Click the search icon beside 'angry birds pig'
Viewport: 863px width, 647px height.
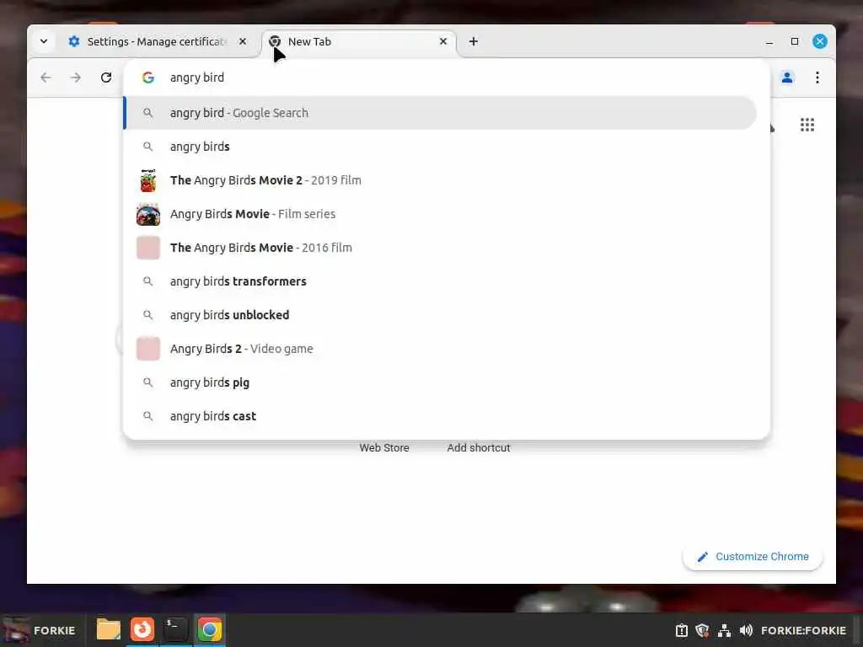(x=148, y=382)
